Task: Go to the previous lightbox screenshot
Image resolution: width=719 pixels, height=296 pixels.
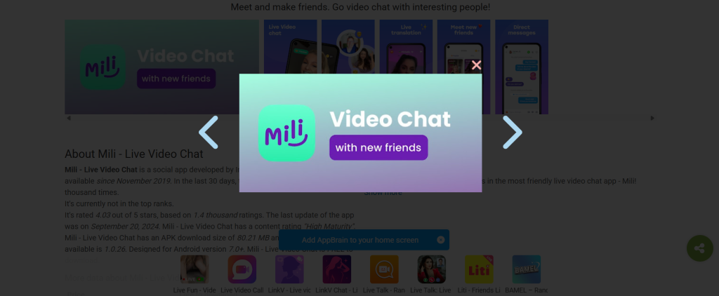Action: coord(208,132)
